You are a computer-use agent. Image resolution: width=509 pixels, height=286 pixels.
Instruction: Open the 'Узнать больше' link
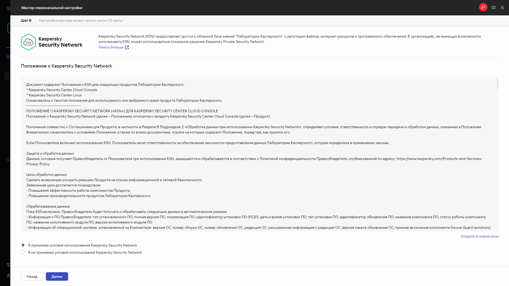111,47
